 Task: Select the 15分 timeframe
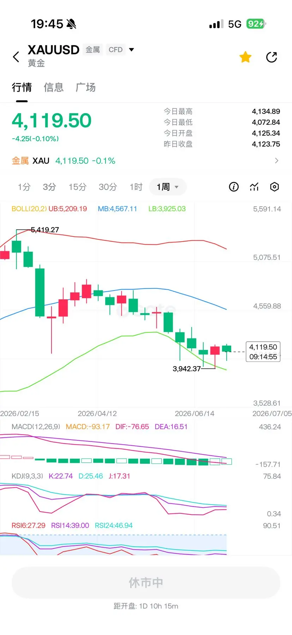point(78,187)
